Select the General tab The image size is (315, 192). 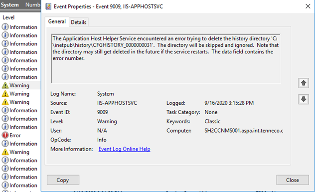click(57, 21)
